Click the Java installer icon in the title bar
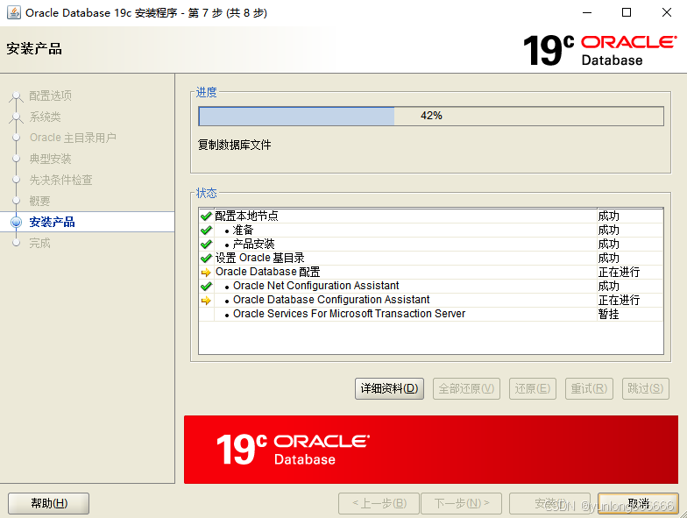687x518 pixels. 14,12
